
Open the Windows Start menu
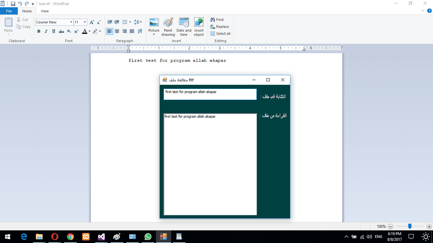8,237
